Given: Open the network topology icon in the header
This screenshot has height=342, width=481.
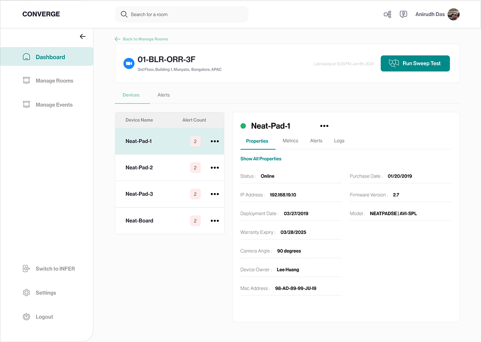Looking at the screenshot, I should [388, 14].
